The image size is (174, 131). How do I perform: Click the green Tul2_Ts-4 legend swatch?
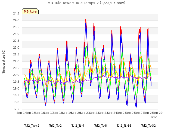67,126
